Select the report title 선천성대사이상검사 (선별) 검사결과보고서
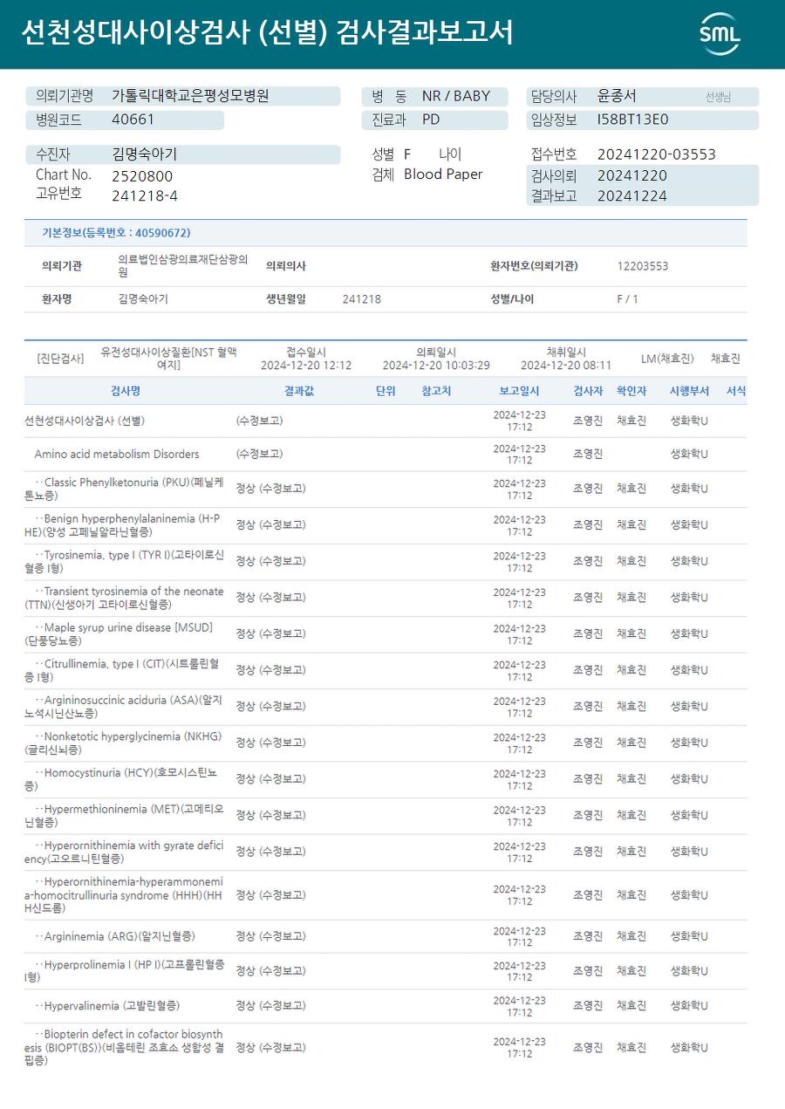Viewport: 785px width, 1109px height. pos(267,33)
